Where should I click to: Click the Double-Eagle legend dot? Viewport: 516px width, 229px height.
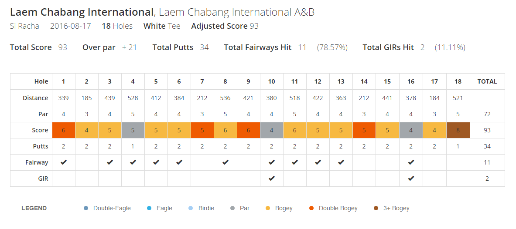click(x=86, y=209)
